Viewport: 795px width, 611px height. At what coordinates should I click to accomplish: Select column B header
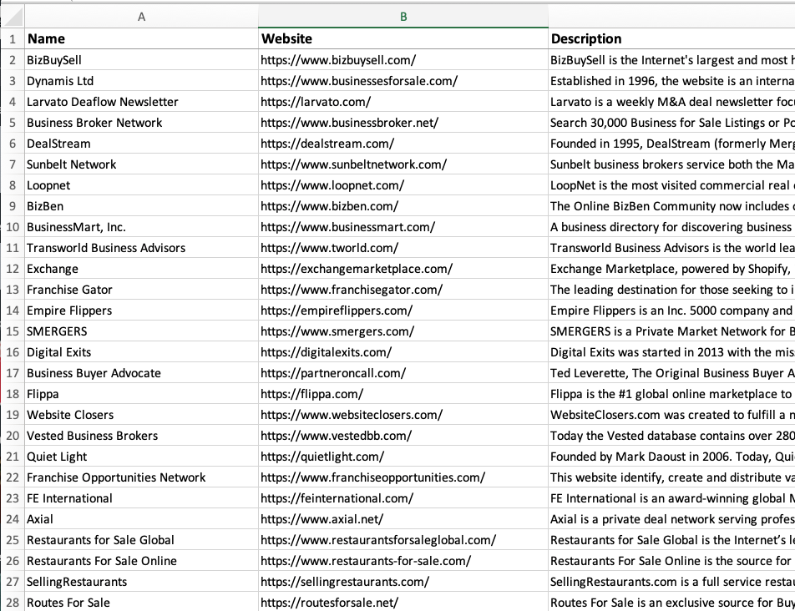pos(403,17)
